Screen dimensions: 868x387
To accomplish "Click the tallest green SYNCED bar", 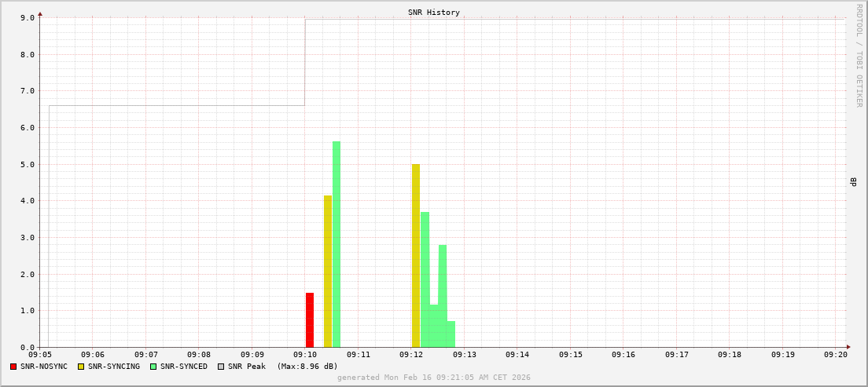I will point(337,244).
